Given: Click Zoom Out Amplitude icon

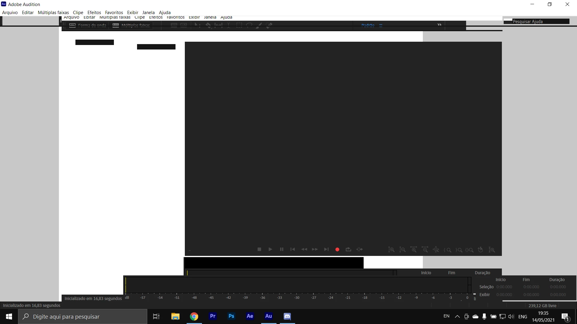Looking at the screenshot, I should [402, 250].
